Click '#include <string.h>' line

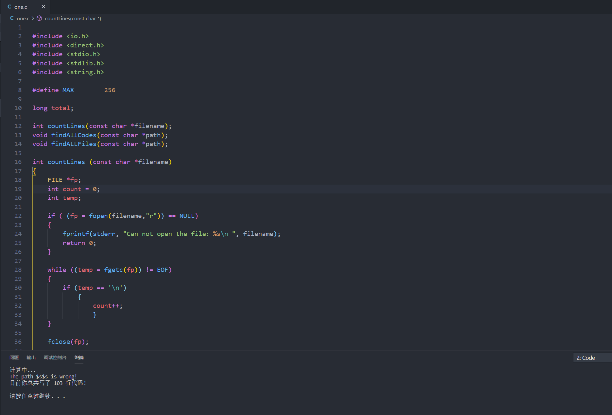(x=68, y=72)
